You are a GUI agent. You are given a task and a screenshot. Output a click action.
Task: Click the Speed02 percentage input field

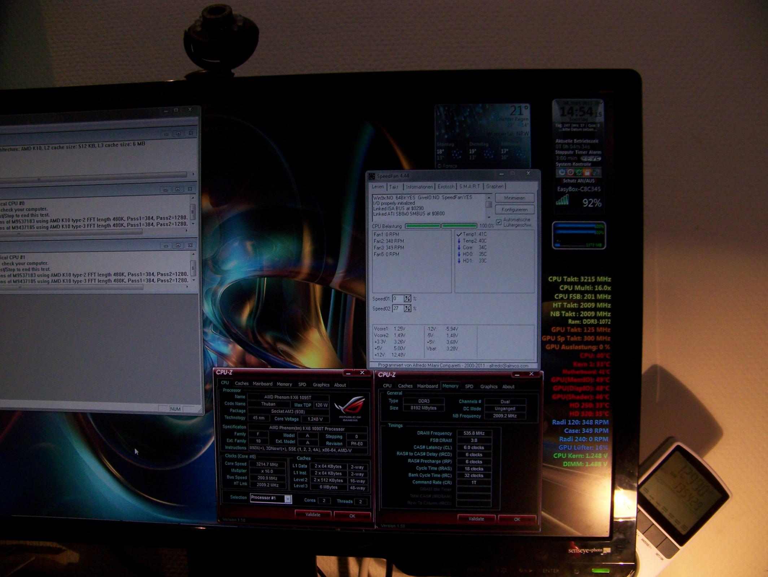click(398, 309)
